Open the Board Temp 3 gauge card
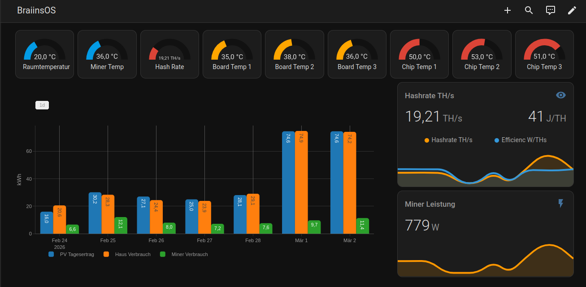 point(357,54)
